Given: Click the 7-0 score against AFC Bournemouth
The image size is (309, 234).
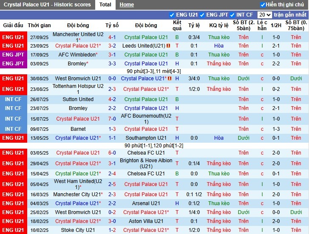Looking at the screenshot, I should (x=112, y=119).
